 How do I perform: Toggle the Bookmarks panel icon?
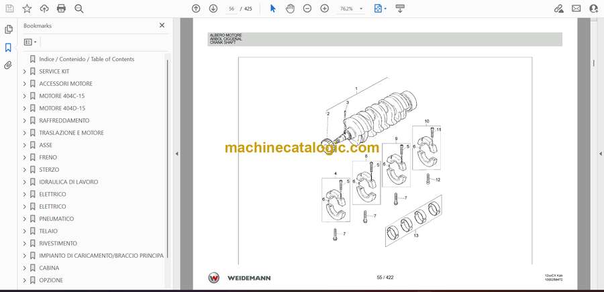8,48
